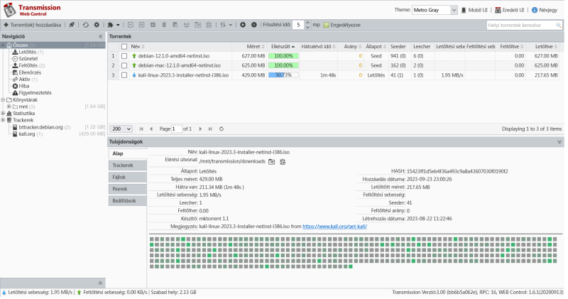Collapse the Trackerek tree node
This screenshot has height=299, width=568.
tap(3, 120)
